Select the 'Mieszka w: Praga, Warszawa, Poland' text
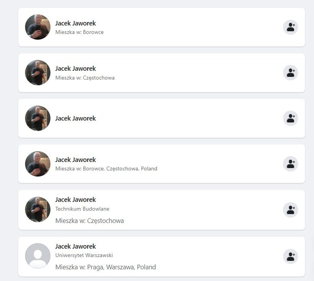 click(105, 267)
